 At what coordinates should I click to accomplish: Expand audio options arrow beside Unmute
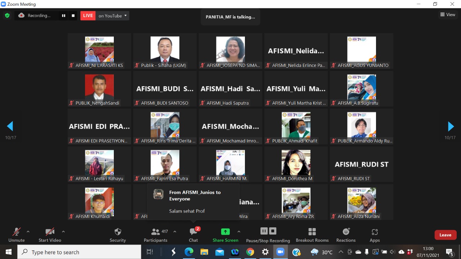pyautogui.click(x=28, y=232)
